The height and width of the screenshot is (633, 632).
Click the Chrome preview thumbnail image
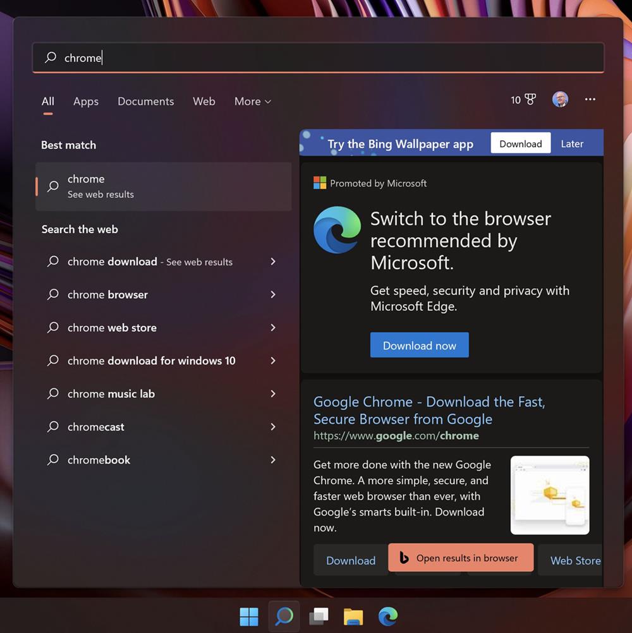coord(549,495)
